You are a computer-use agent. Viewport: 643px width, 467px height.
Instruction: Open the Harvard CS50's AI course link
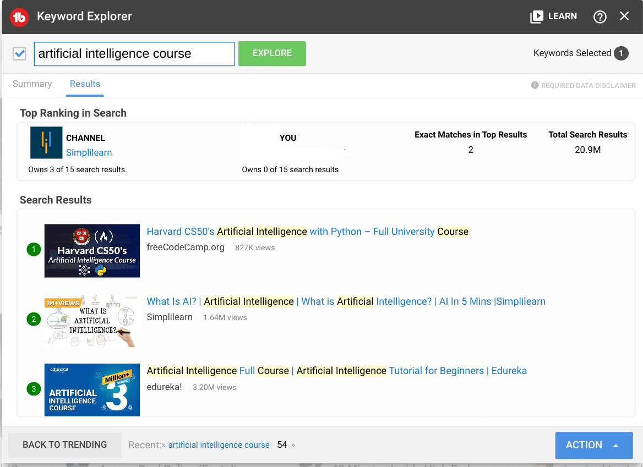pyautogui.click(x=308, y=232)
